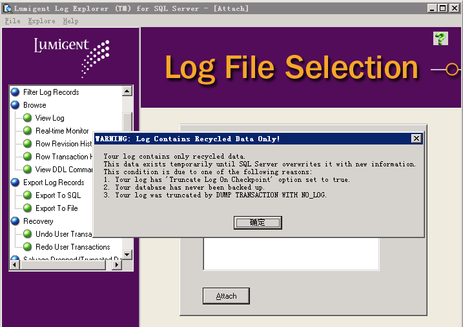
Task: Click the green ball beside Row Transaction History
Action: (x=28, y=156)
